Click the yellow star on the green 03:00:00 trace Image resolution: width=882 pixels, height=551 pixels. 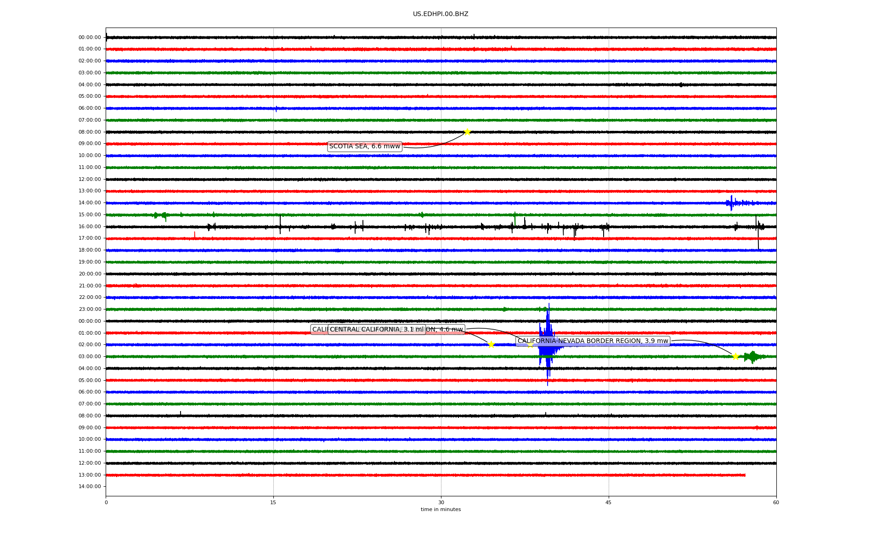pyautogui.click(x=735, y=356)
